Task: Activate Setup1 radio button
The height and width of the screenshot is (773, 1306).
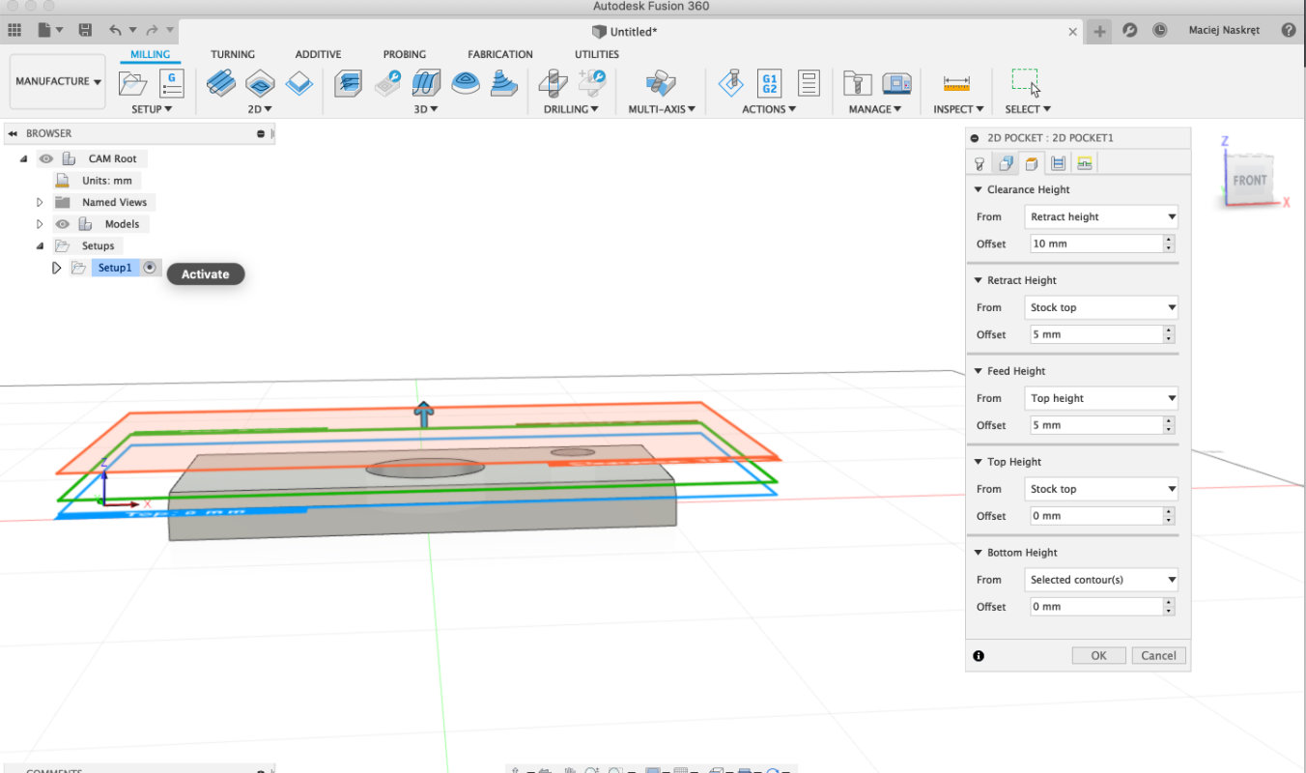Action: tap(150, 268)
